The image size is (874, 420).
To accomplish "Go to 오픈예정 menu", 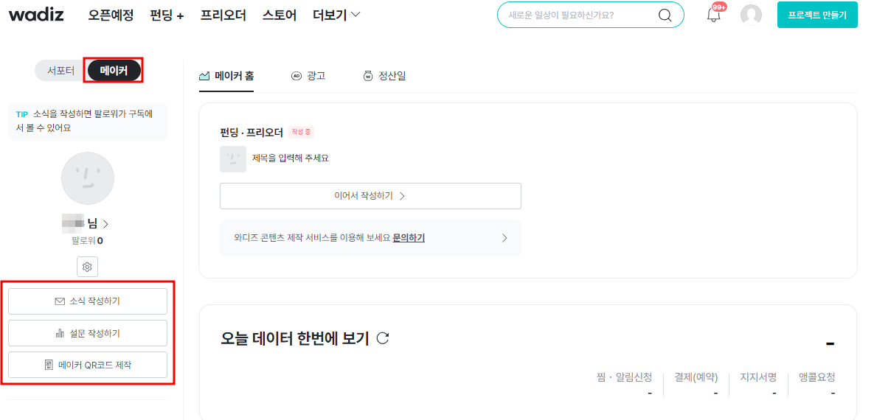I will (111, 15).
